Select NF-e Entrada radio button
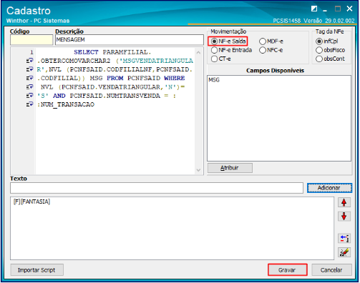Image resolution: width=360 pixels, height=283 pixels. click(231, 50)
